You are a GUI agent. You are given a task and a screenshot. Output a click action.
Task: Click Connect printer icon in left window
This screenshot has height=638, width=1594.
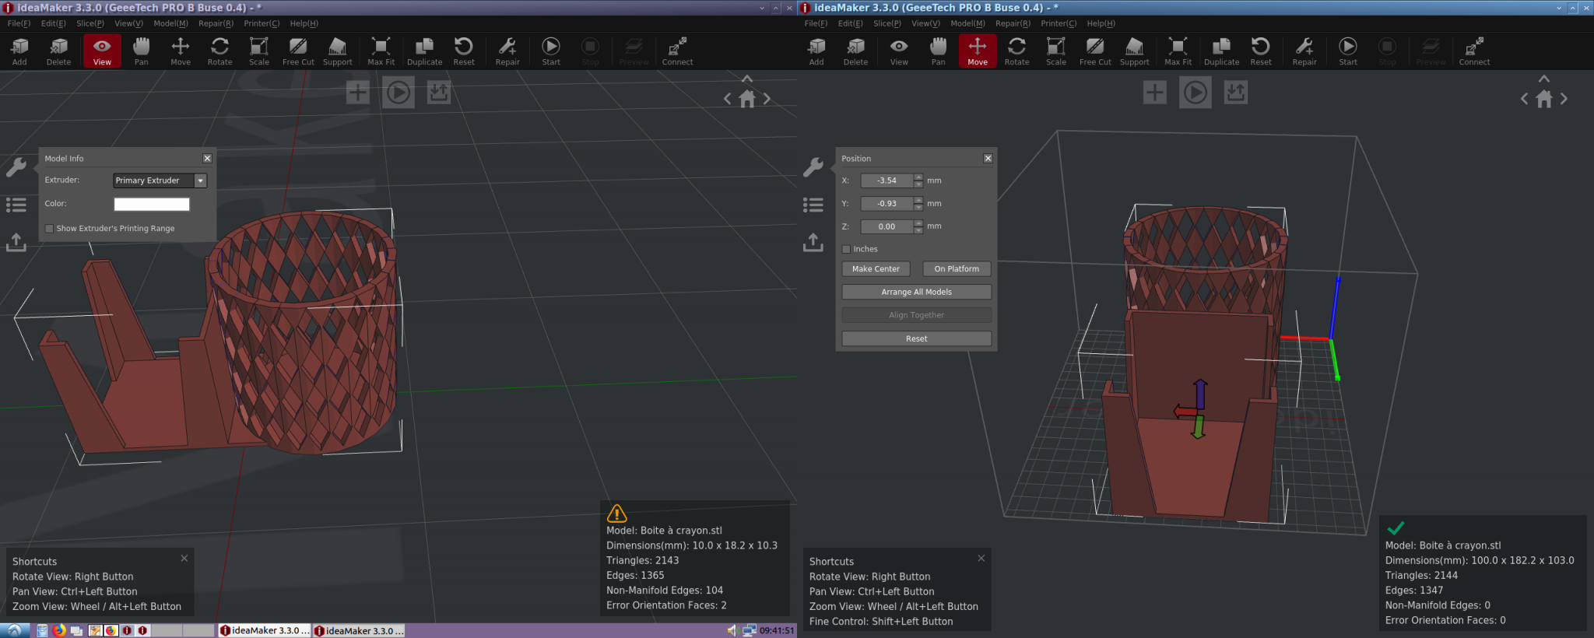click(x=677, y=51)
